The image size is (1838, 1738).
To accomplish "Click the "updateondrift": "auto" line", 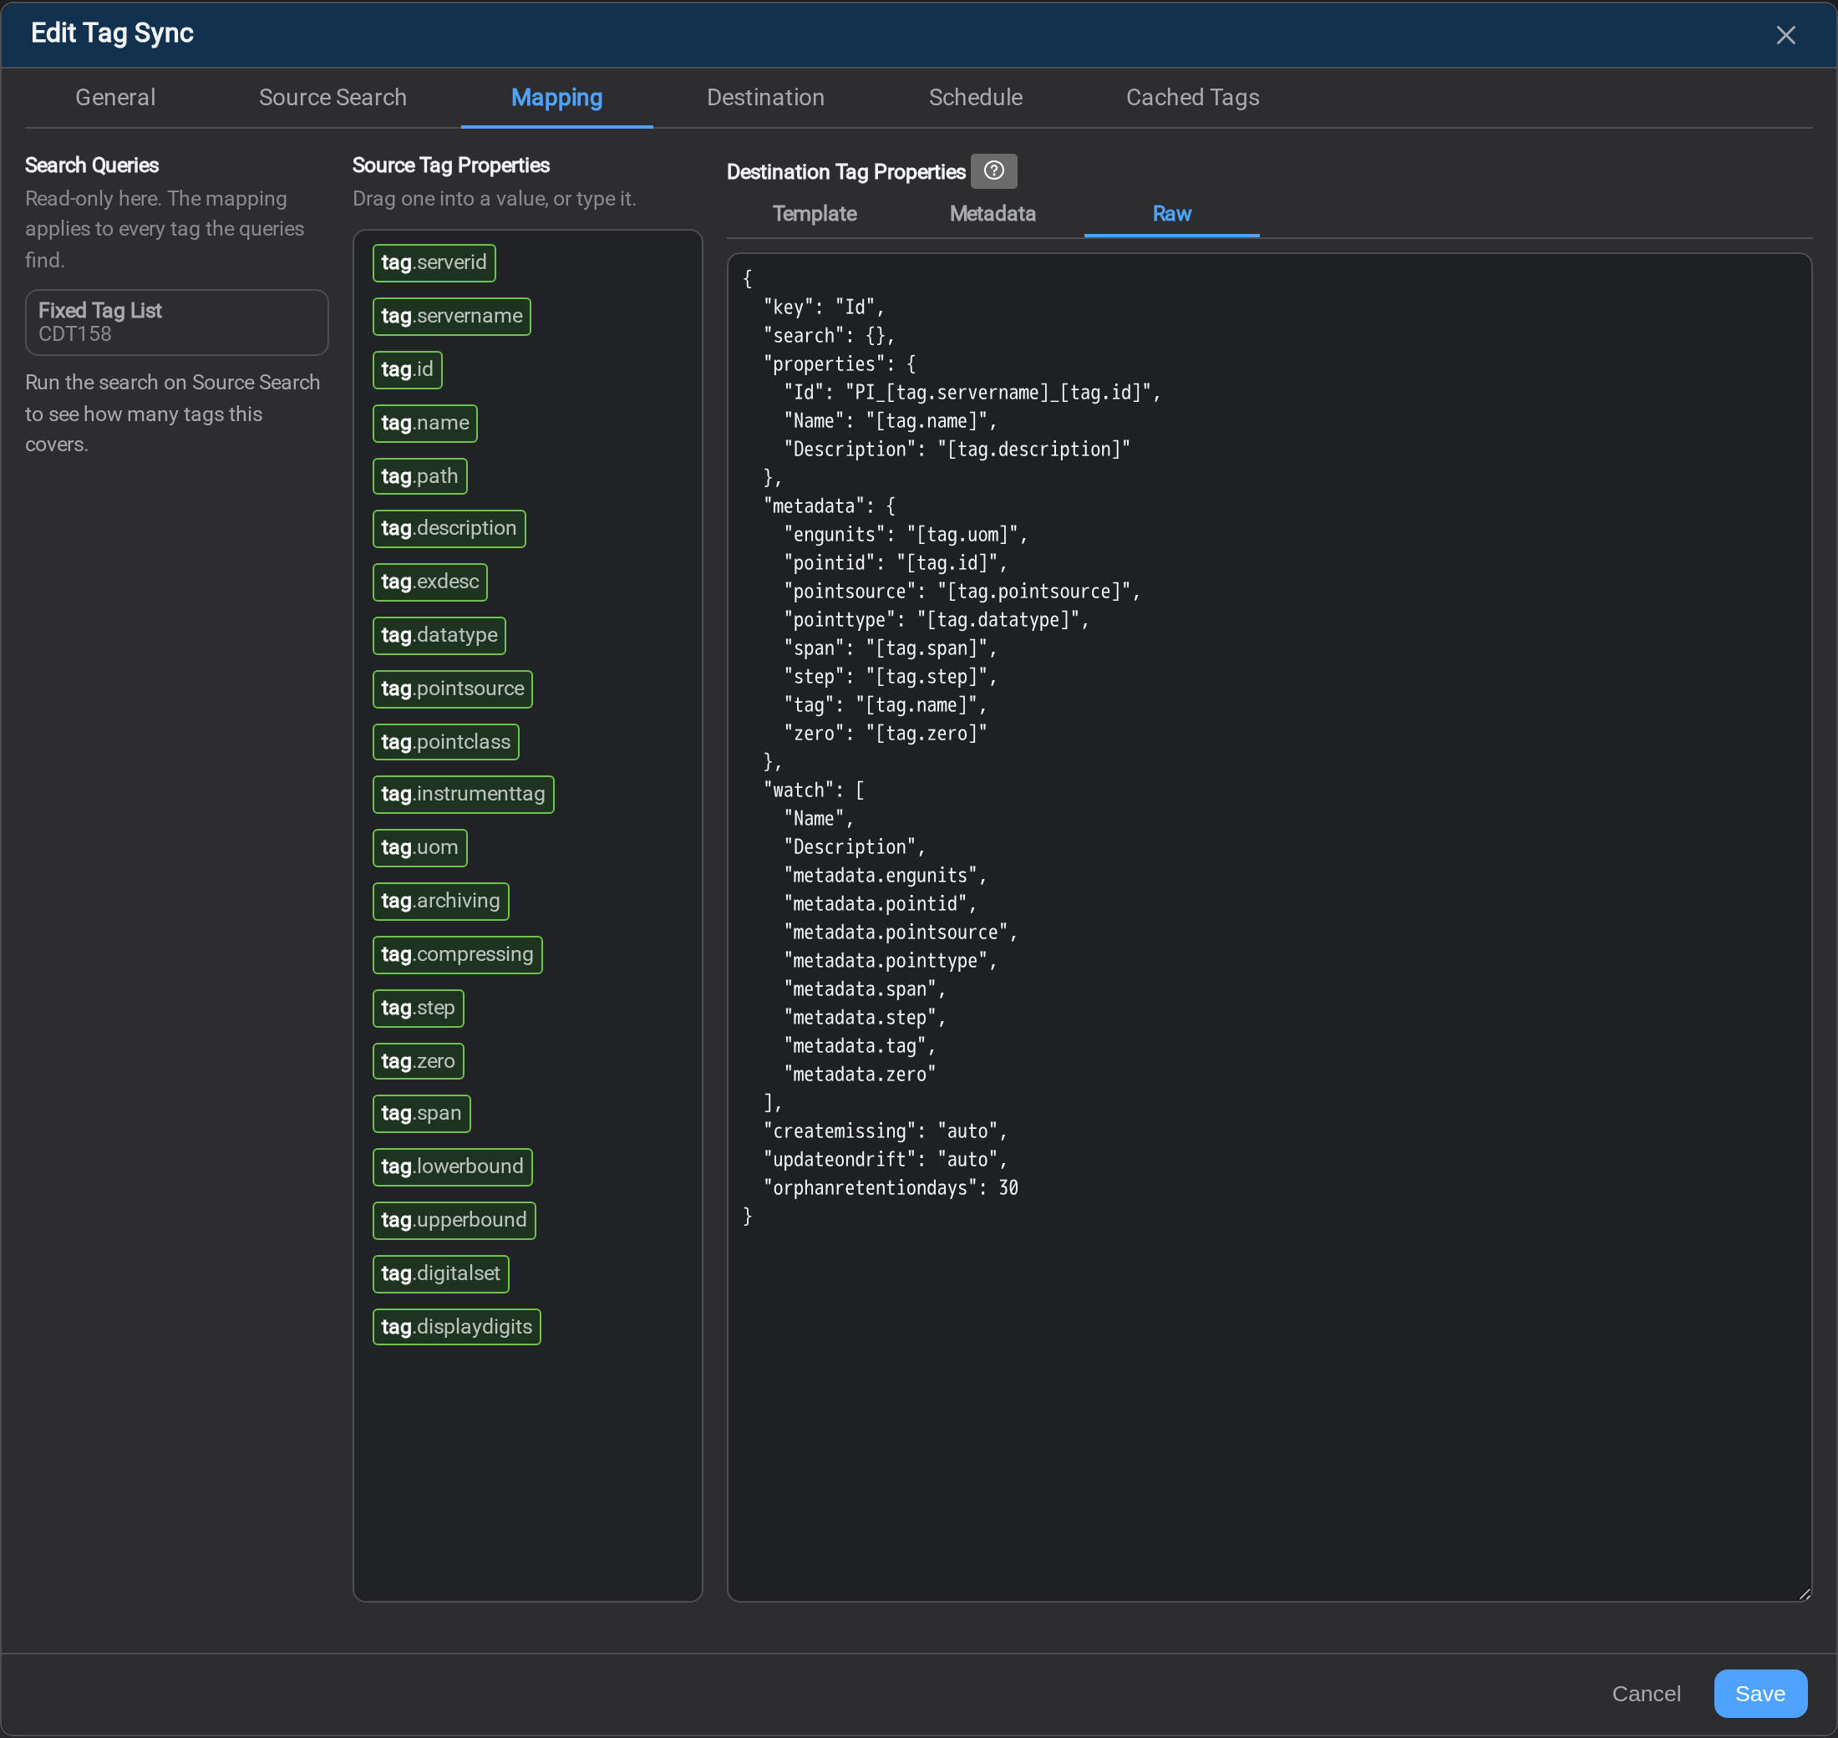I will pyautogui.click(x=885, y=1160).
